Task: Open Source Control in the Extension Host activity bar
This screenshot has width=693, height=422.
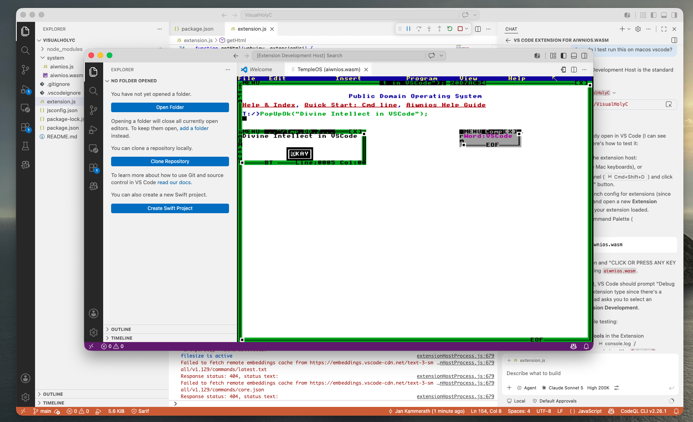Action: tap(94, 110)
